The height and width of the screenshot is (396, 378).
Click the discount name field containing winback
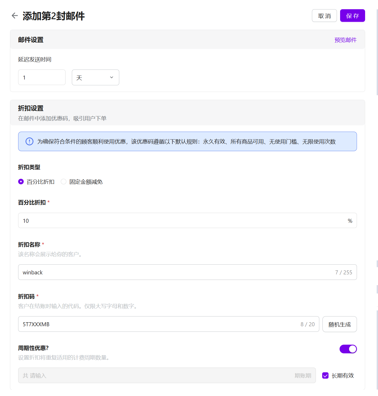pos(174,272)
